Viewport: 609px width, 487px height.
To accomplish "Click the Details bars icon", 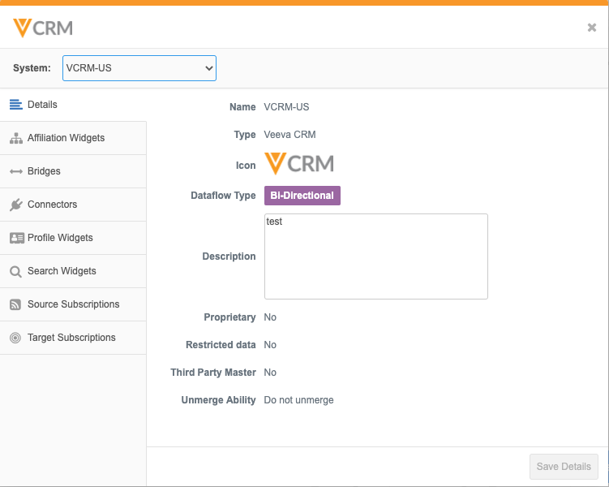I will (15, 105).
